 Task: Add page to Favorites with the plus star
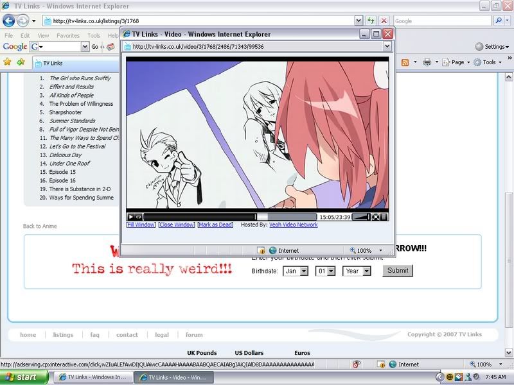click(21, 62)
